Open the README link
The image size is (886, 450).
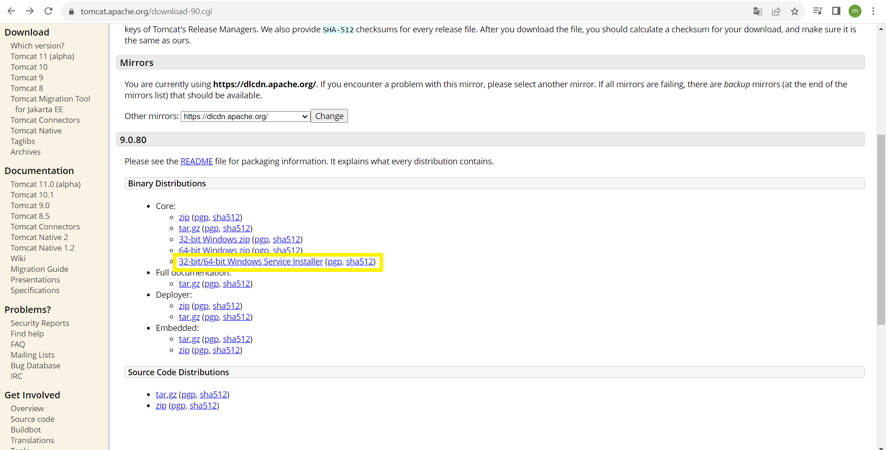point(197,162)
